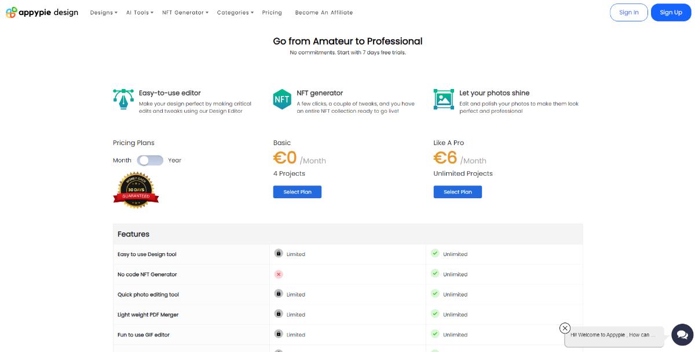Click the lock icon in the PDF Merger row
The image size is (695, 352).
pos(279,314)
